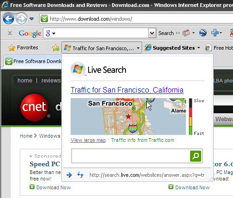The height and width of the screenshot is (198, 233).
Task: Click the web slice URL text
Action: pyautogui.click(x=147, y=175)
